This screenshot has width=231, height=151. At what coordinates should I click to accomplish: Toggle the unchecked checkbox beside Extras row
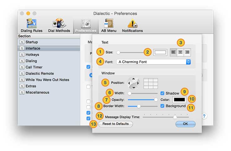click(88, 87)
